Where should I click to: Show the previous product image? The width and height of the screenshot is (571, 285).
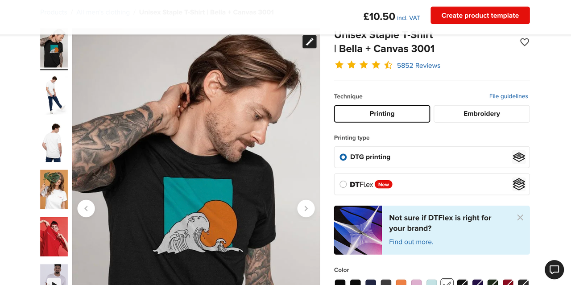[x=86, y=208]
